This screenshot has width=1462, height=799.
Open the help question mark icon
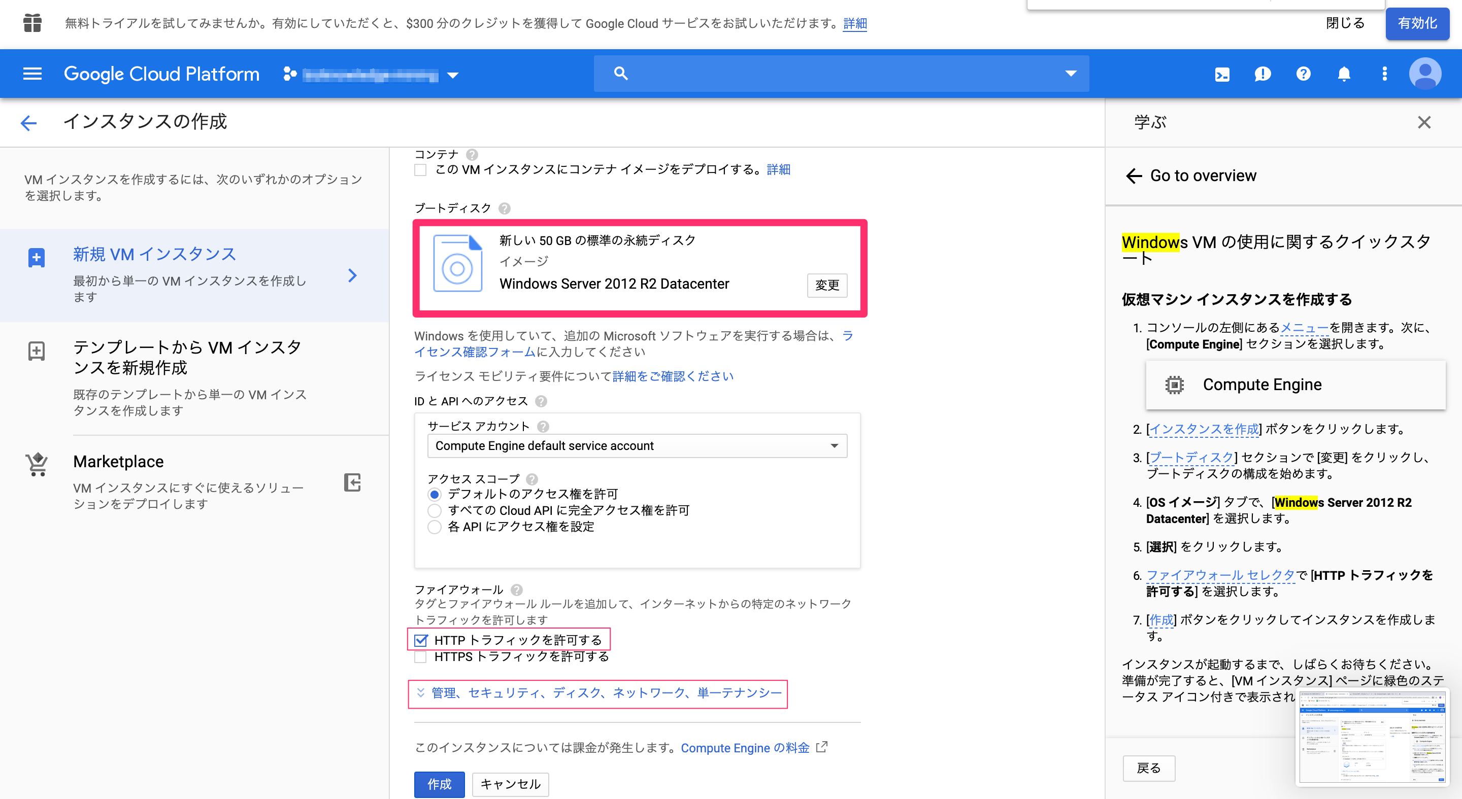tap(1303, 73)
